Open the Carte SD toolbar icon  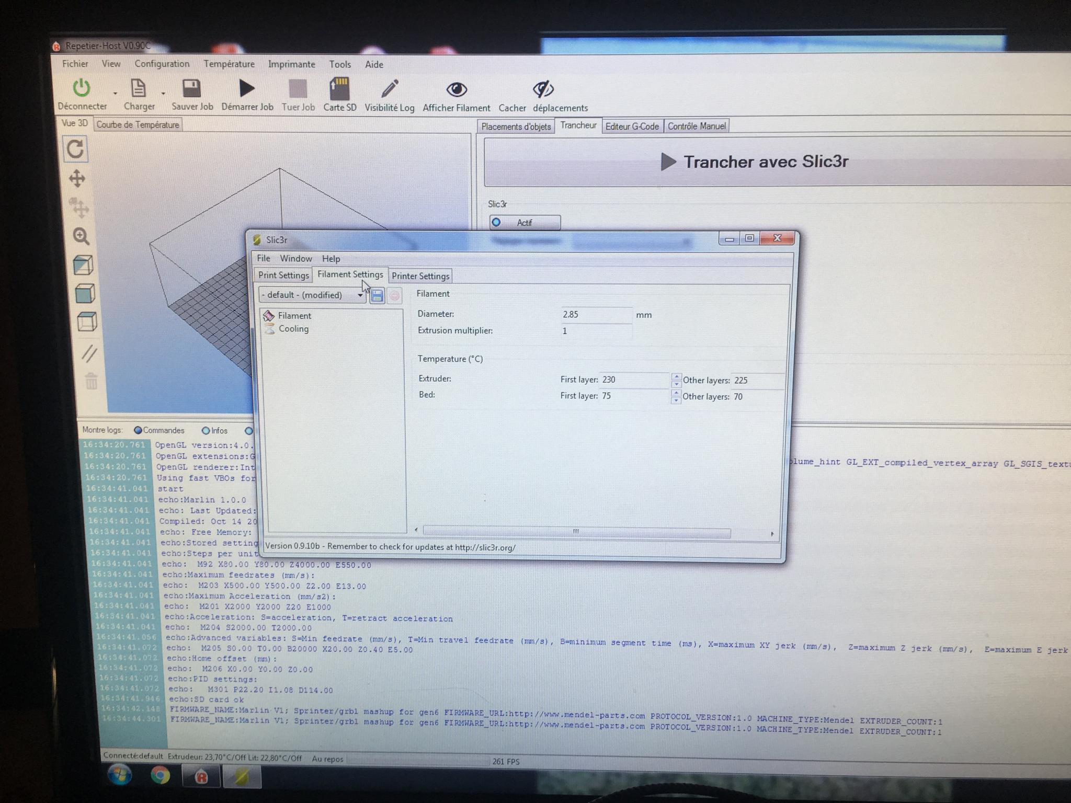[339, 88]
